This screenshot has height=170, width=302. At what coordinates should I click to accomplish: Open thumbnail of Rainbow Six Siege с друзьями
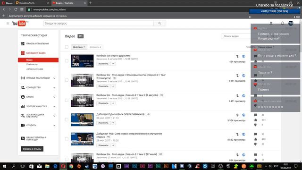pos(82,61)
